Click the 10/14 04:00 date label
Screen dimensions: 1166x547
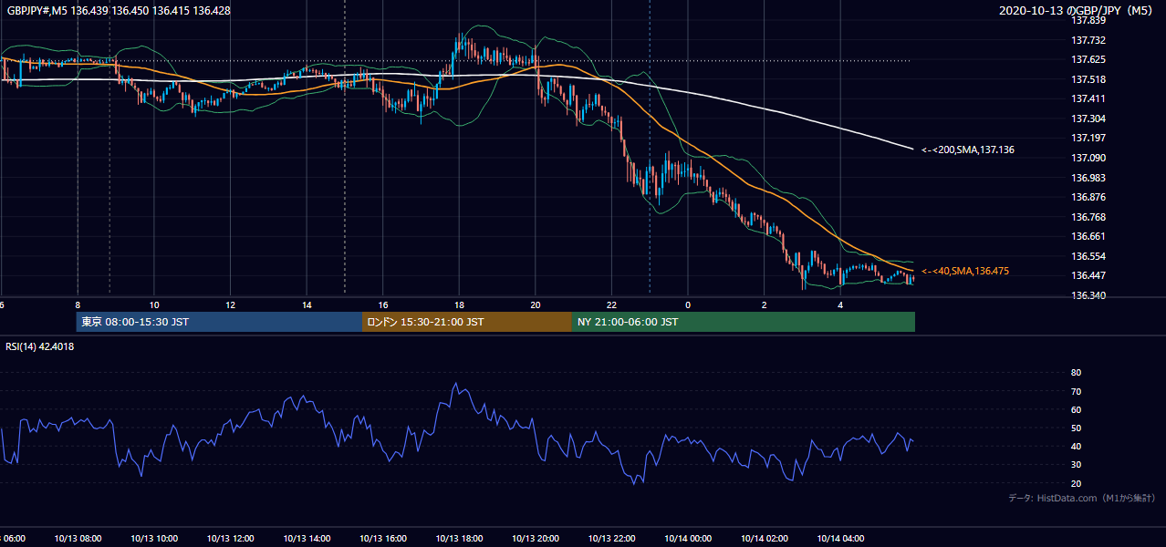840,539
